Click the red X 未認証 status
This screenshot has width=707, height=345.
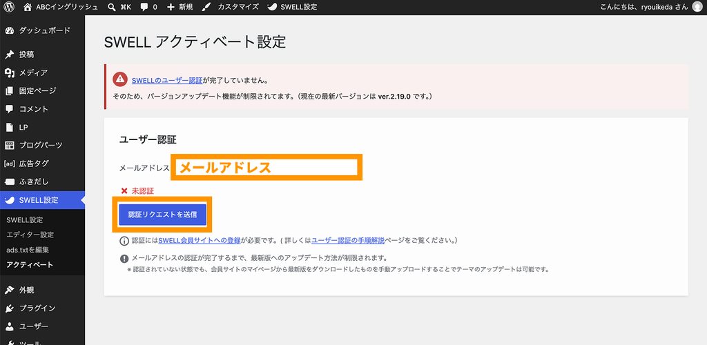[137, 191]
